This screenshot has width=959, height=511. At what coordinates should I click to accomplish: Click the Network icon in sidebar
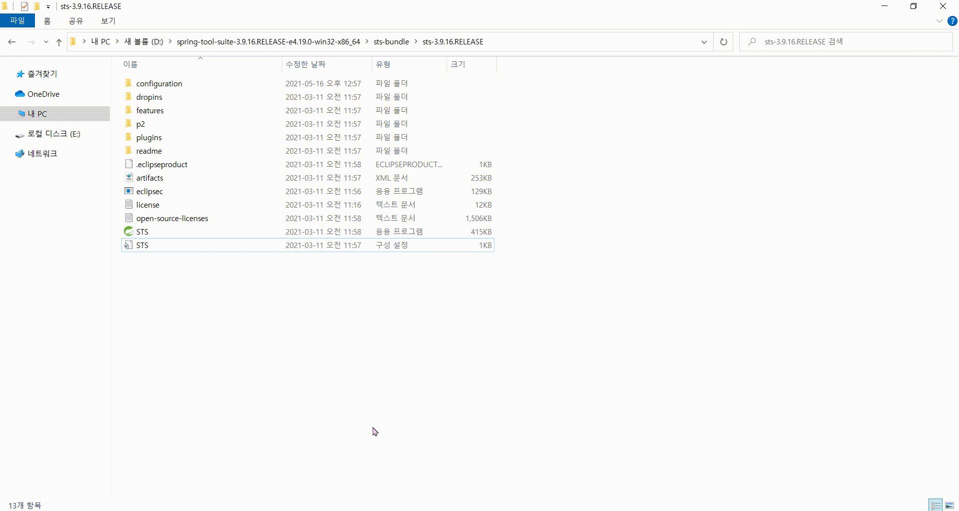pos(20,154)
